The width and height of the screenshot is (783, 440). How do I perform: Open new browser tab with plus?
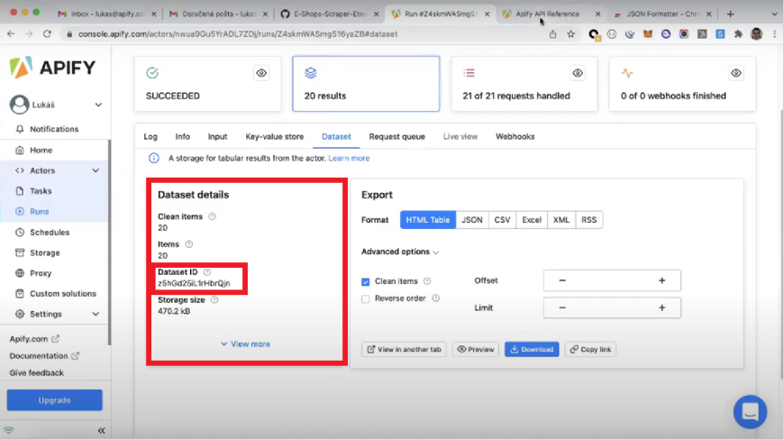click(730, 14)
